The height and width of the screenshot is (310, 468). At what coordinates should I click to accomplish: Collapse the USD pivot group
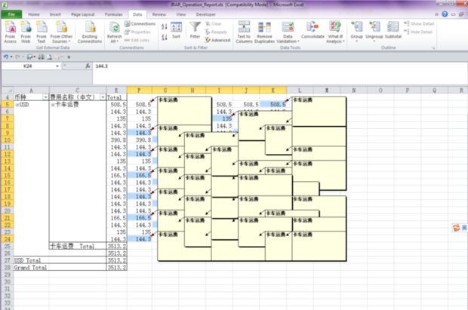[16, 106]
